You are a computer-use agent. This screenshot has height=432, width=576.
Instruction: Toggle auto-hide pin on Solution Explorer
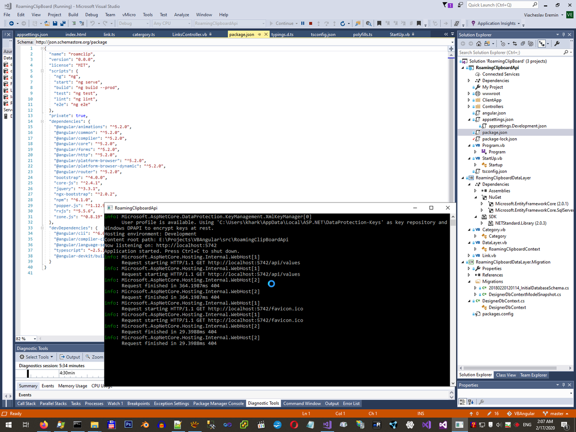tap(563, 35)
